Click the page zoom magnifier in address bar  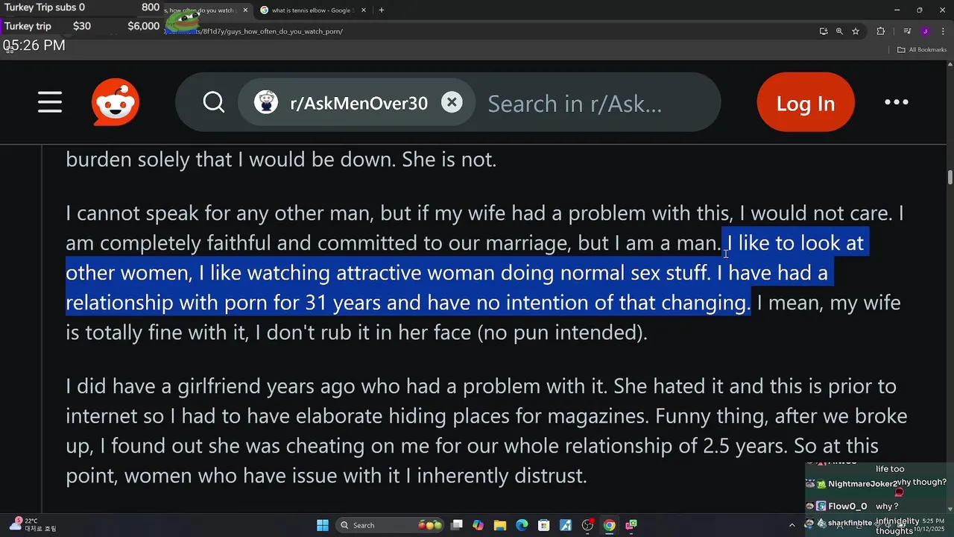click(839, 31)
